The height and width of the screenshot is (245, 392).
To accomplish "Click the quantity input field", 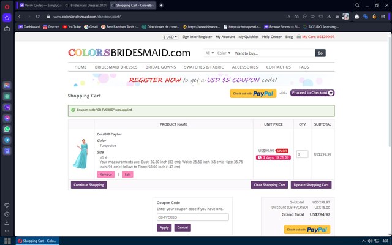I will tap(302, 154).
